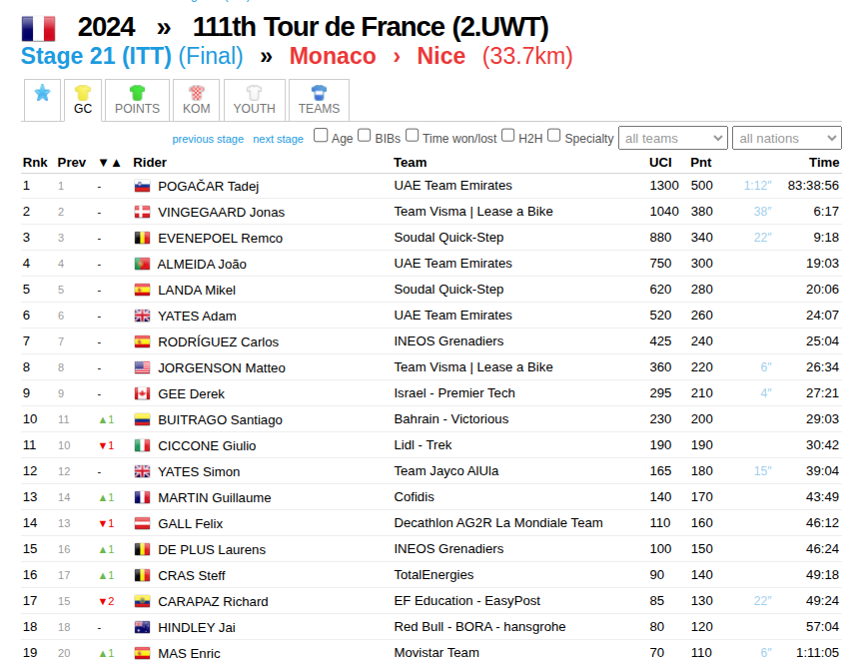Click British flag next to YATES Simon
This screenshot has height=664, width=856.
[x=142, y=471]
